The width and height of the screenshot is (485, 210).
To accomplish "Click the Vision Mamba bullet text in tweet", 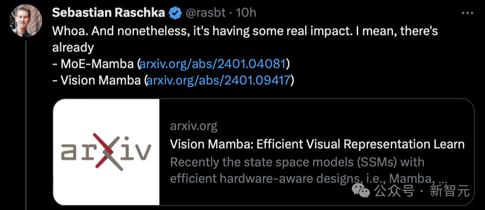I will click(x=101, y=80).
